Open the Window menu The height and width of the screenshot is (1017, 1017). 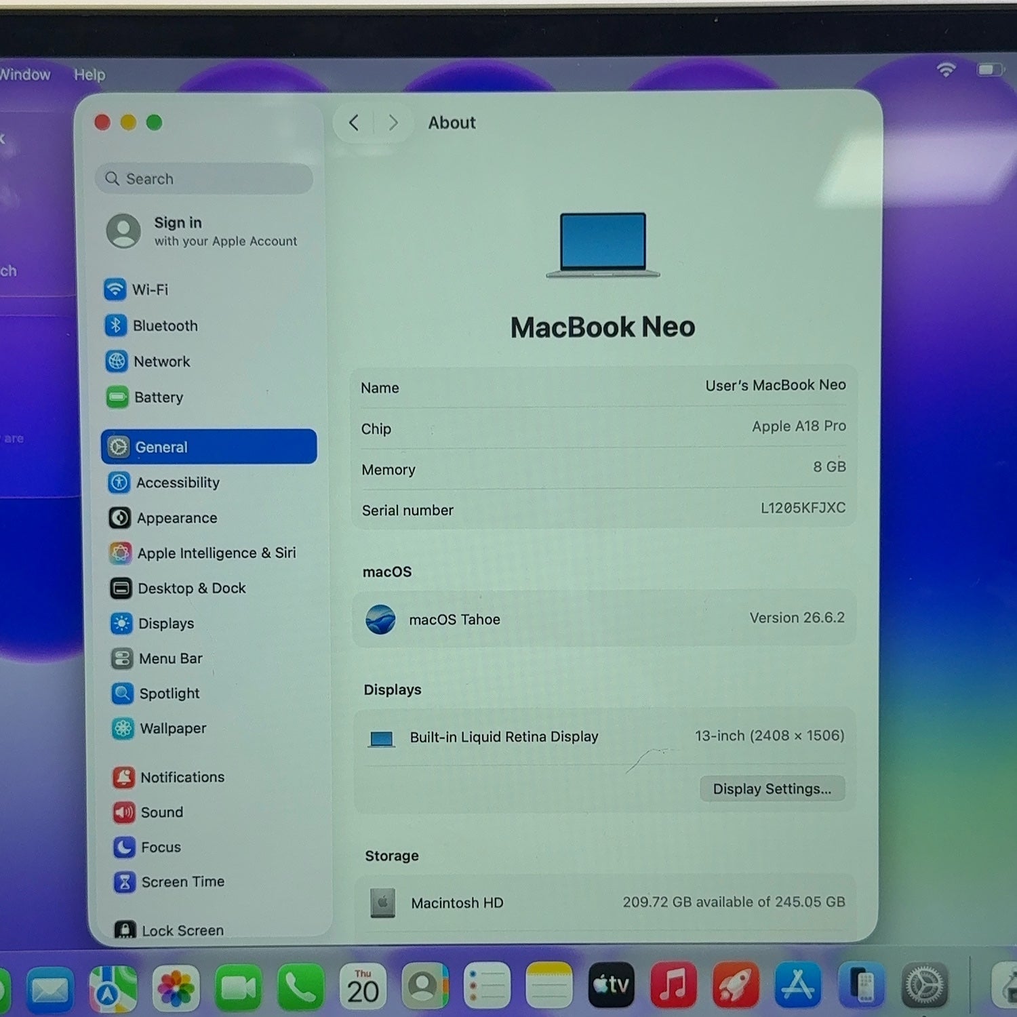point(24,75)
